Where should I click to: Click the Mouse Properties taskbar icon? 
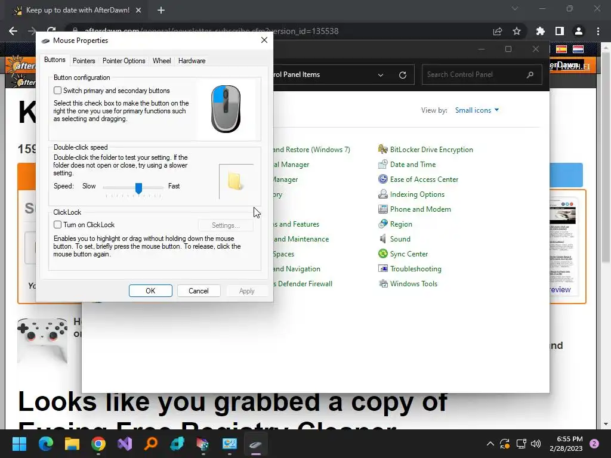pyautogui.click(x=255, y=444)
